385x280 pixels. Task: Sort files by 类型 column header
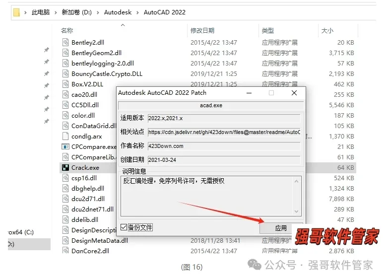267,30
